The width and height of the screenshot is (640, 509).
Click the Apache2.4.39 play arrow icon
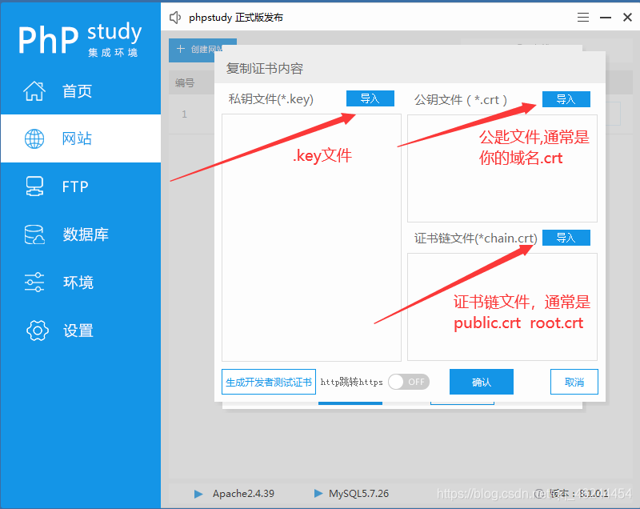tap(198, 494)
